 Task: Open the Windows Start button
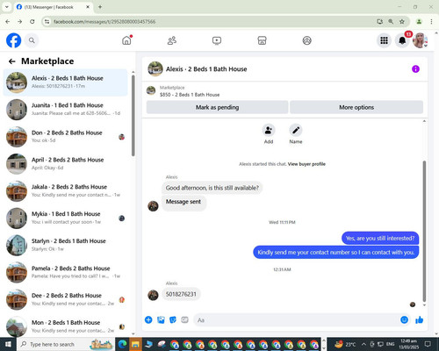tap(8, 344)
